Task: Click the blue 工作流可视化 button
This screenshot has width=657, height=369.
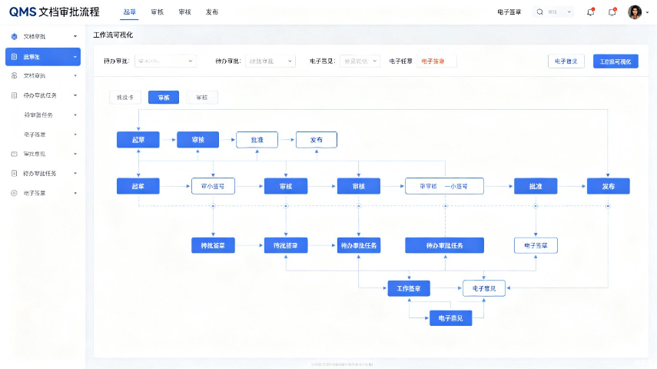Action: [x=616, y=61]
